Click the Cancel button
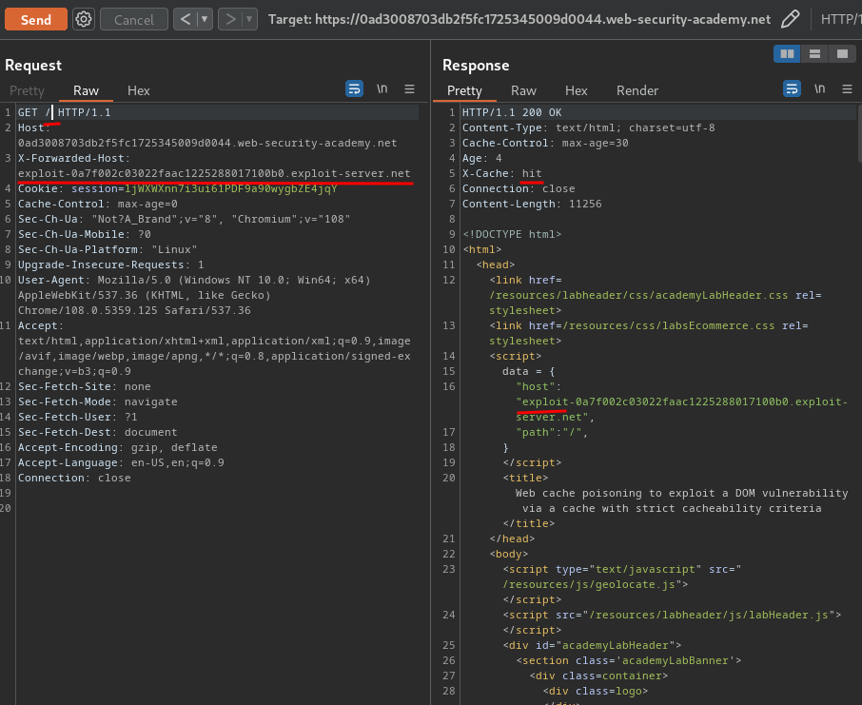 (133, 19)
